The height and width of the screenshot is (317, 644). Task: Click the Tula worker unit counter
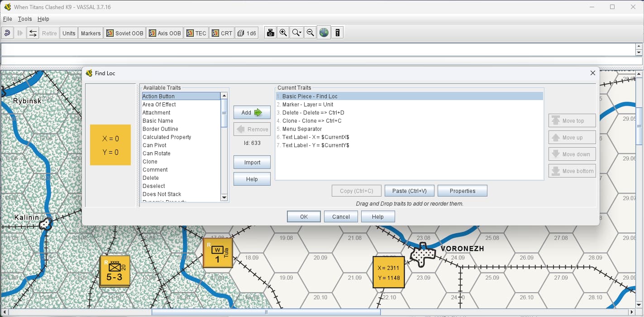tap(218, 253)
